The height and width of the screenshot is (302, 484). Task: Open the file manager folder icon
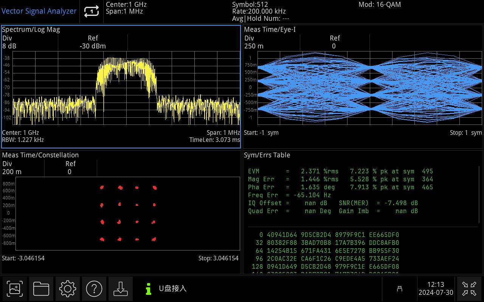pos(41,288)
